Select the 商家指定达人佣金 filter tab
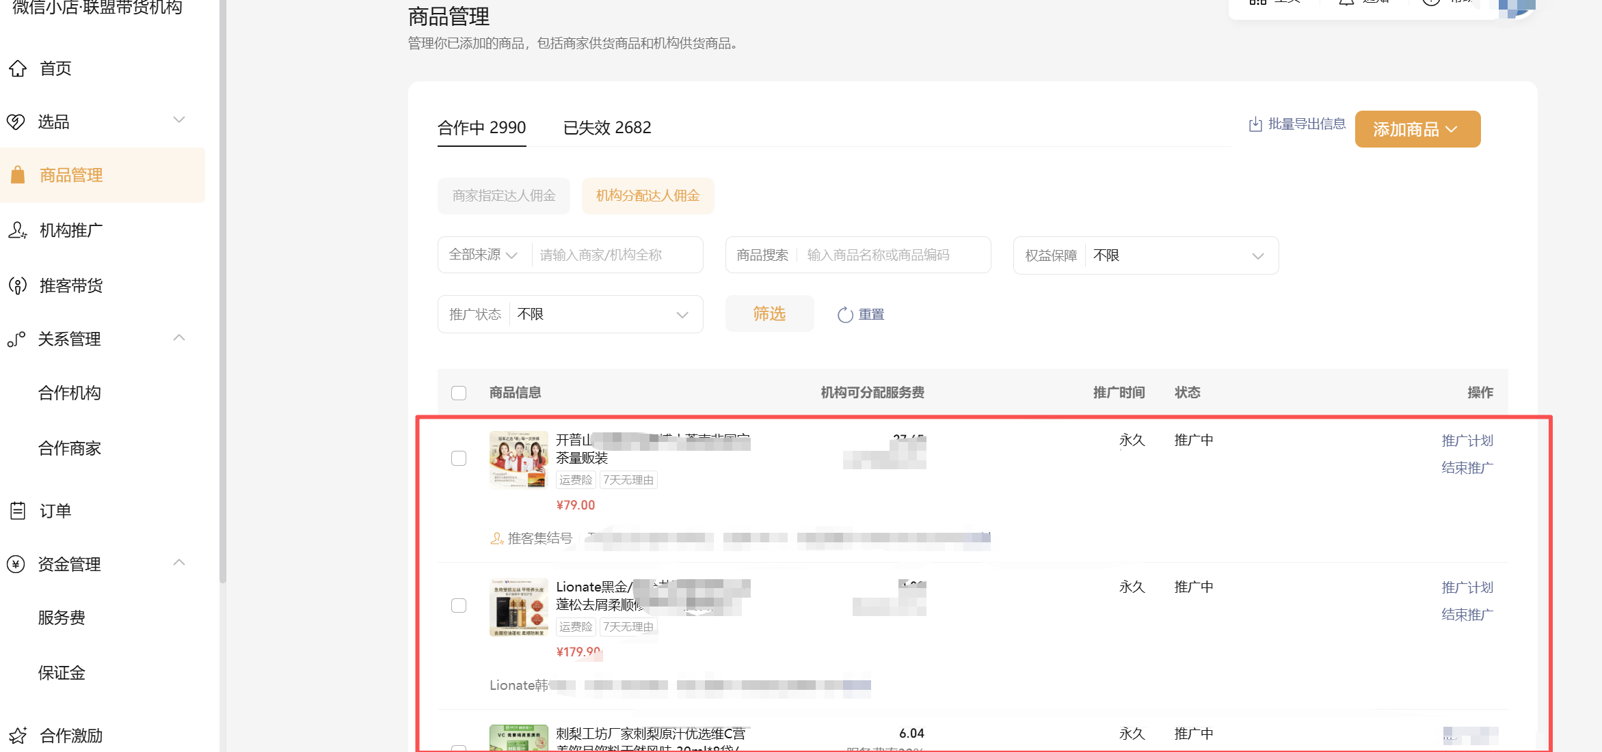 point(504,196)
